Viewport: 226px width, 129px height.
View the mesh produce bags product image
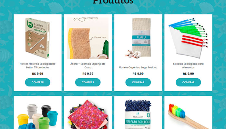pos(188,38)
